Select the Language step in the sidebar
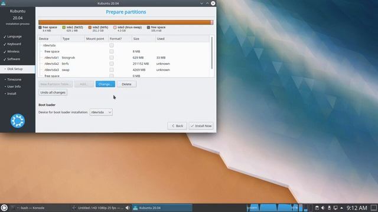The height and width of the screenshot is (212, 378). 14,37
